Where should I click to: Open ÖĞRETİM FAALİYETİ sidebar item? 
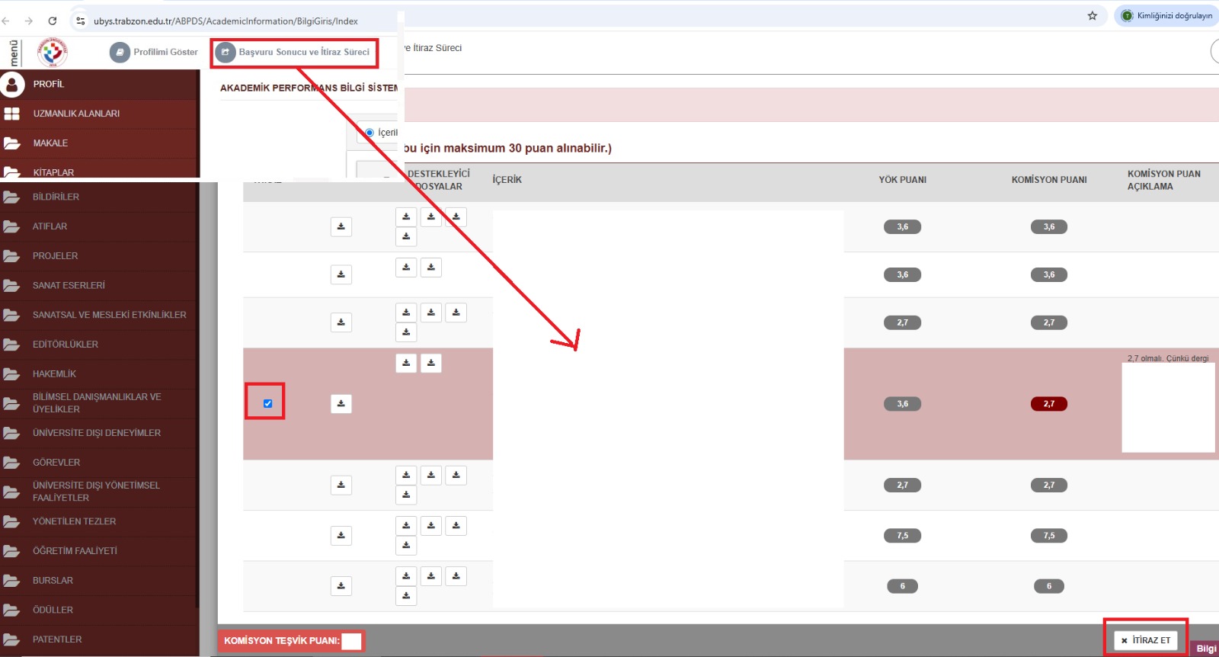click(99, 551)
